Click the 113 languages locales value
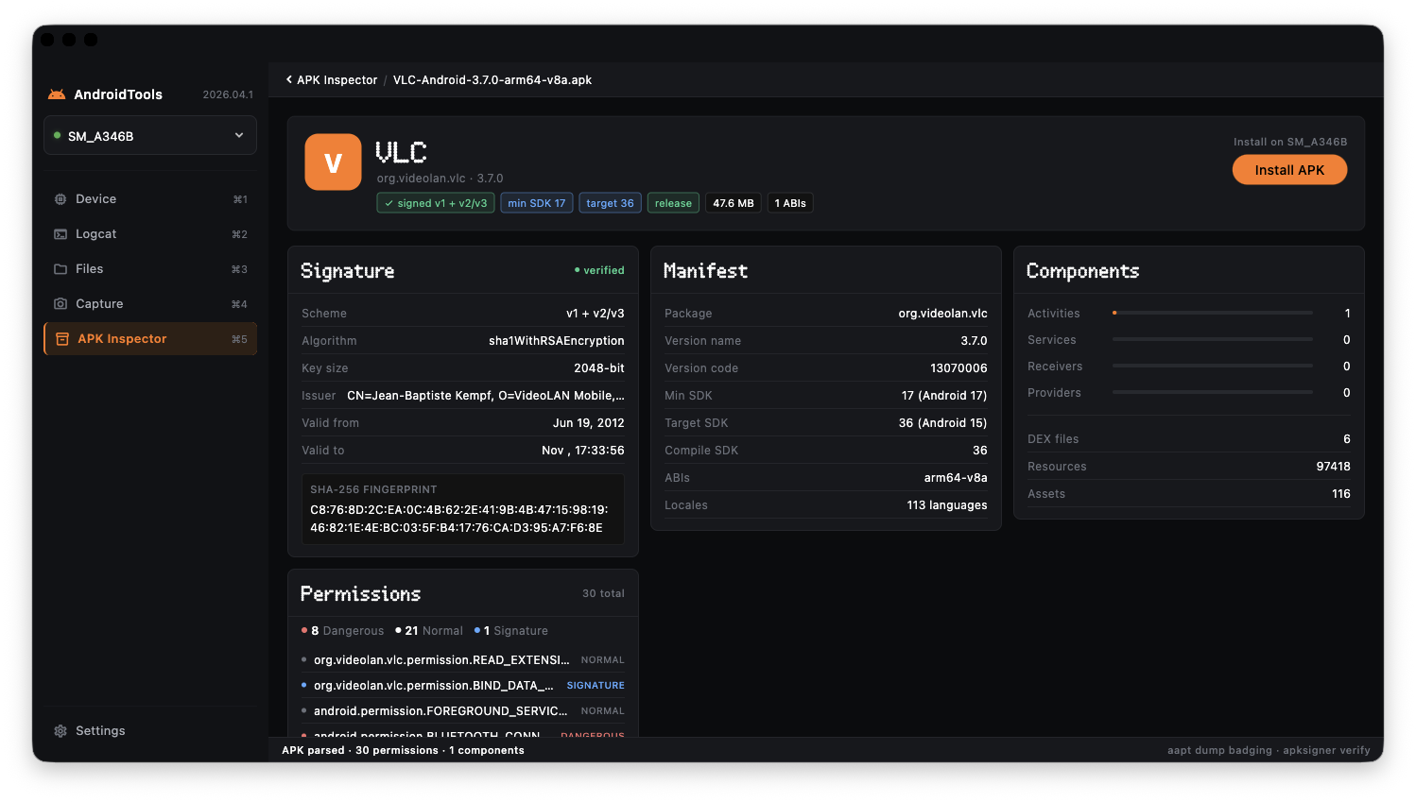 pyautogui.click(x=947, y=505)
